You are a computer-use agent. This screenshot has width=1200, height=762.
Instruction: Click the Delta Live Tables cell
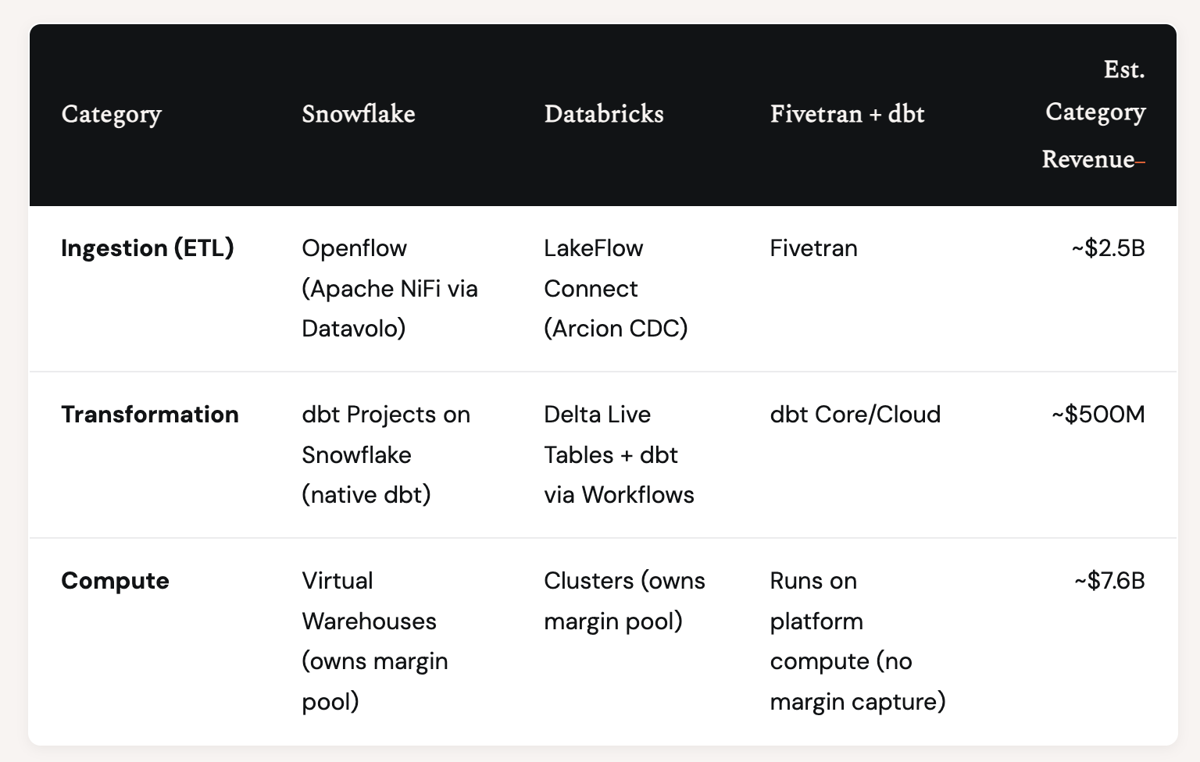coord(619,454)
